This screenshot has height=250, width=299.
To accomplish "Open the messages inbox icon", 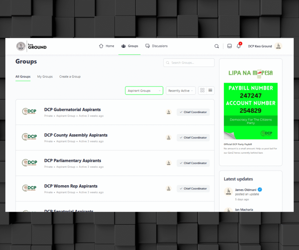I will coord(230,46).
